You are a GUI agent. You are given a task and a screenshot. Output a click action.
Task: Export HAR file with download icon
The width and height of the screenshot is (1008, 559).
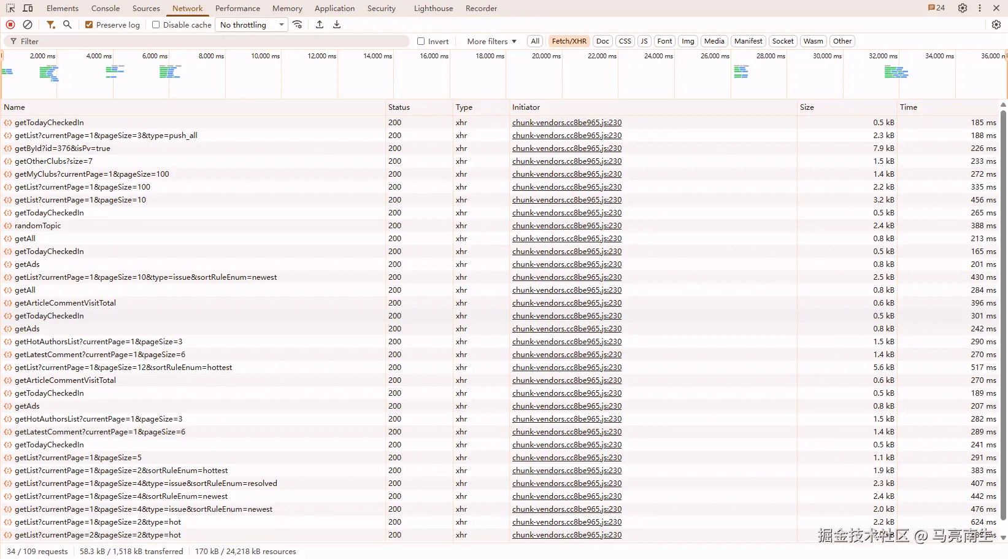click(x=337, y=25)
